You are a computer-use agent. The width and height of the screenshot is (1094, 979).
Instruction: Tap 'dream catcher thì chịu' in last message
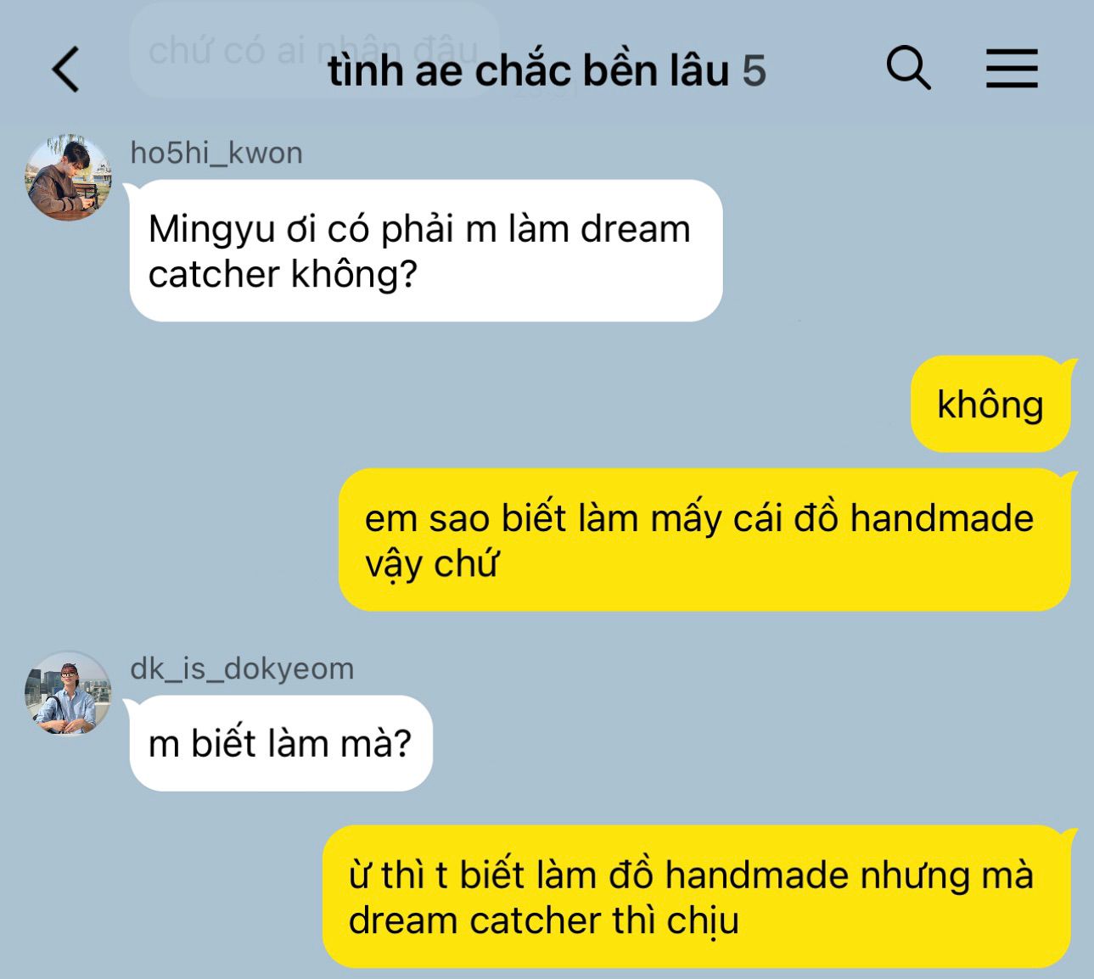click(x=543, y=920)
